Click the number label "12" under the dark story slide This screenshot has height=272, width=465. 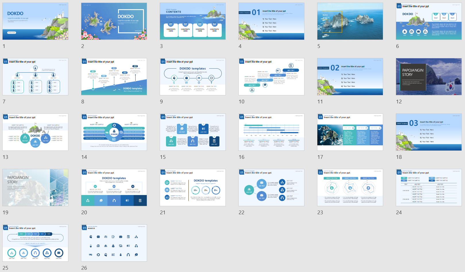(x=399, y=102)
